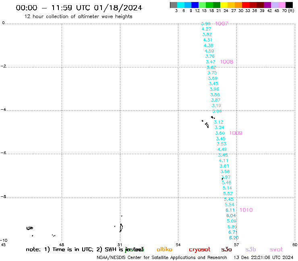Screen dimensions: 298x261
Task: Click the black swatch at the scale's end
Action: [289, 5]
